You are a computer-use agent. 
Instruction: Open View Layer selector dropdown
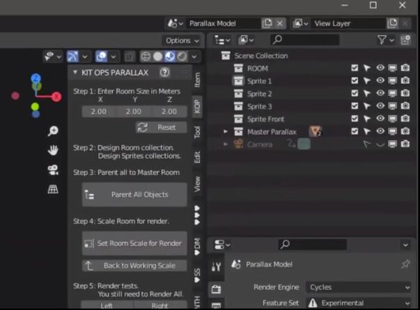click(x=300, y=24)
